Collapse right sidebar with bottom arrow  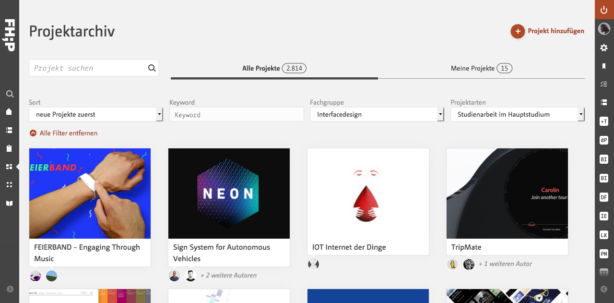point(604,289)
